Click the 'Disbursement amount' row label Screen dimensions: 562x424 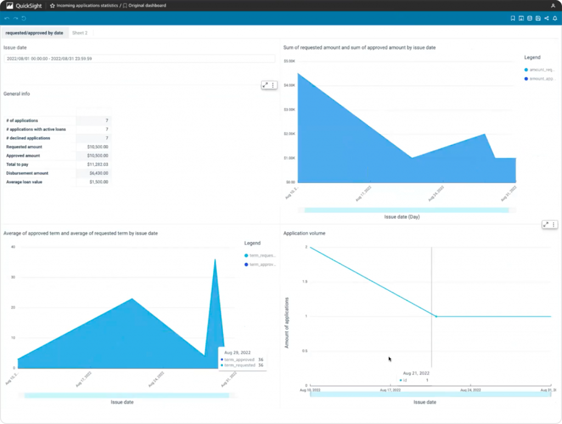(27, 173)
